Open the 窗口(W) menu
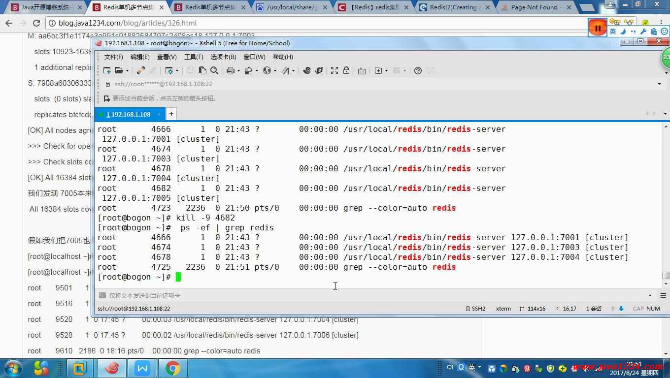 pos(254,57)
